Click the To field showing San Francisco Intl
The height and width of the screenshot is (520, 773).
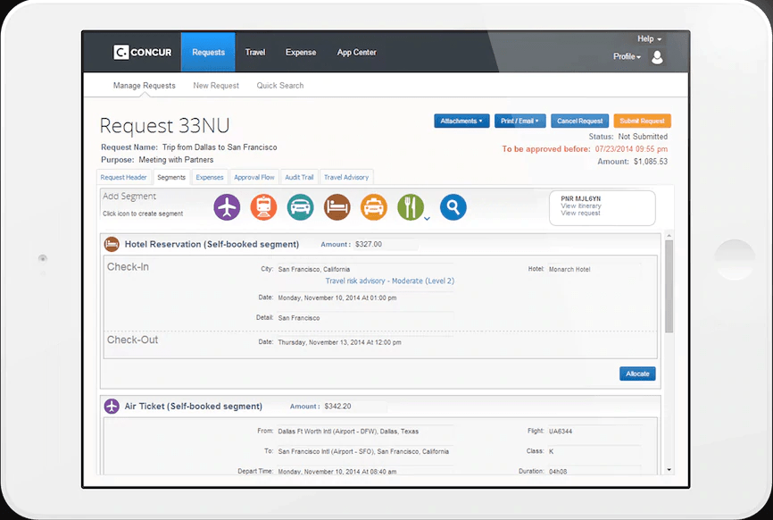[365, 451]
